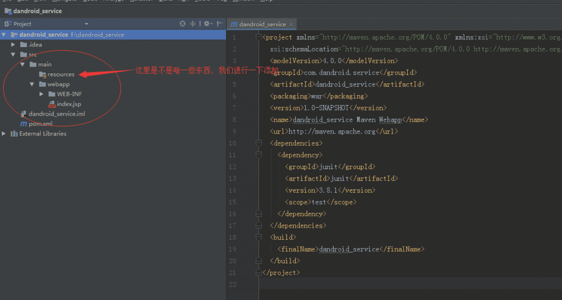Hide the Project tool window
Viewport: 562px width, 300px height.
pos(220,24)
